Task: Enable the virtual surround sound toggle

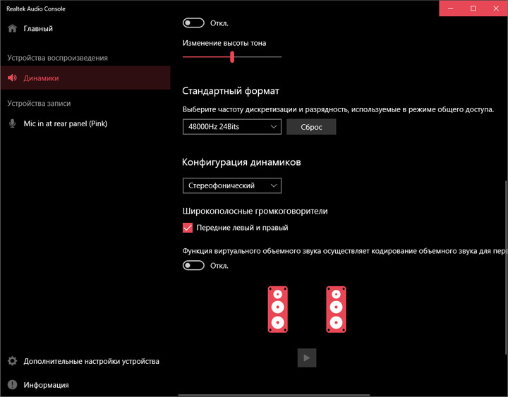Action: pyautogui.click(x=193, y=266)
